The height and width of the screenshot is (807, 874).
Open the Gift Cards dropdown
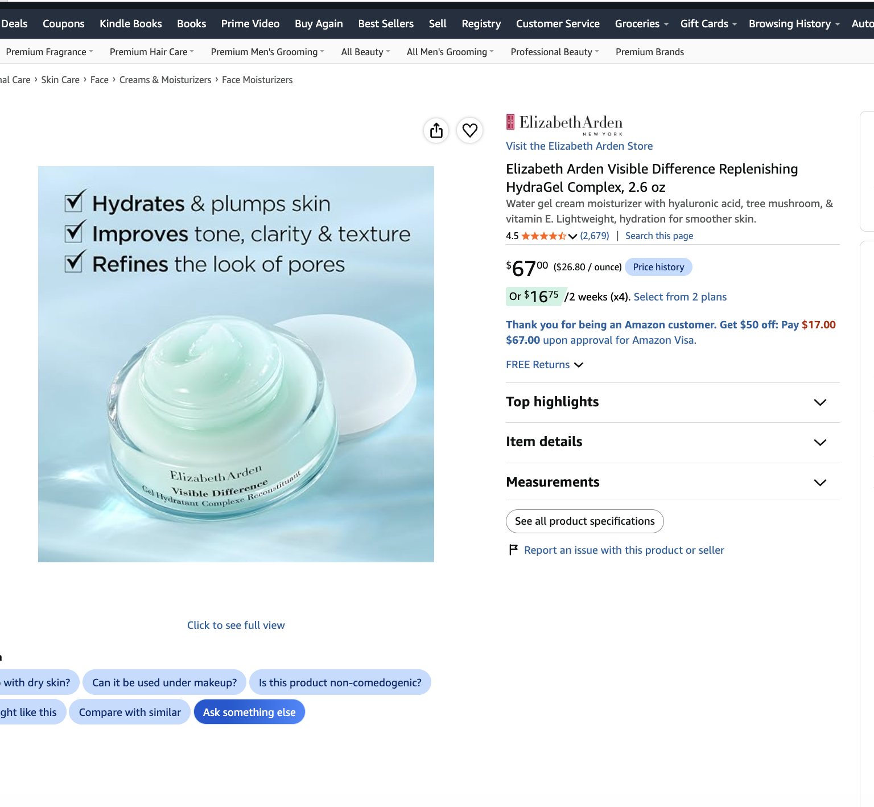(x=708, y=24)
